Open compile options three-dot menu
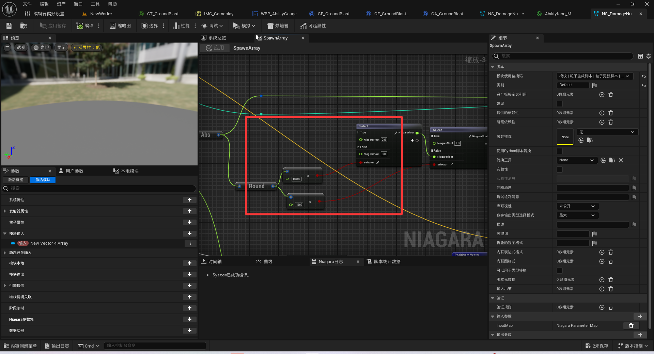The width and height of the screenshot is (654, 354). point(99,26)
